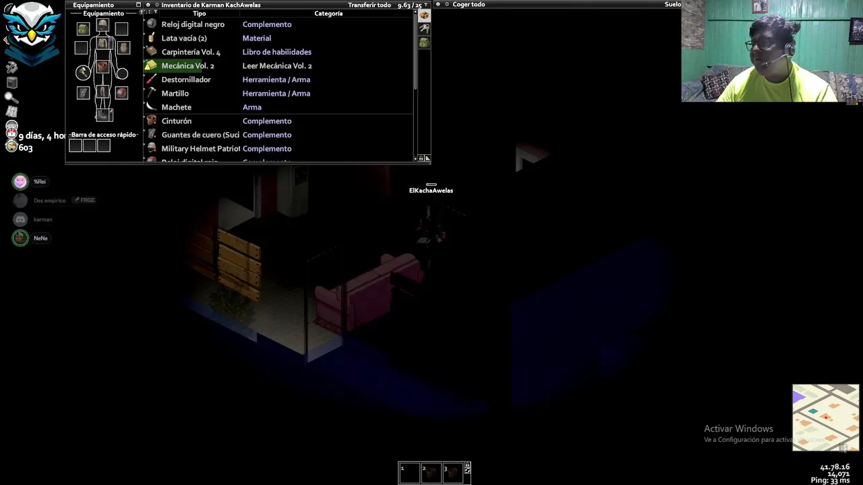Select the boots feet slot on body
The width and height of the screenshot is (863, 485).
103,115
